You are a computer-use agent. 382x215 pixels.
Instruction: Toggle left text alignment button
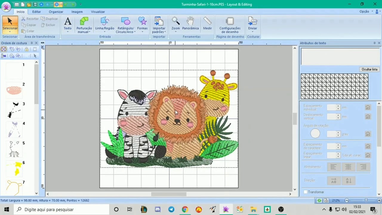[333, 167]
